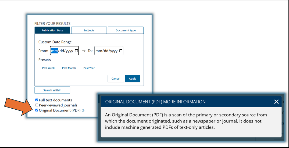
Task: Open the Search Within button
Action: coord(52,90)
